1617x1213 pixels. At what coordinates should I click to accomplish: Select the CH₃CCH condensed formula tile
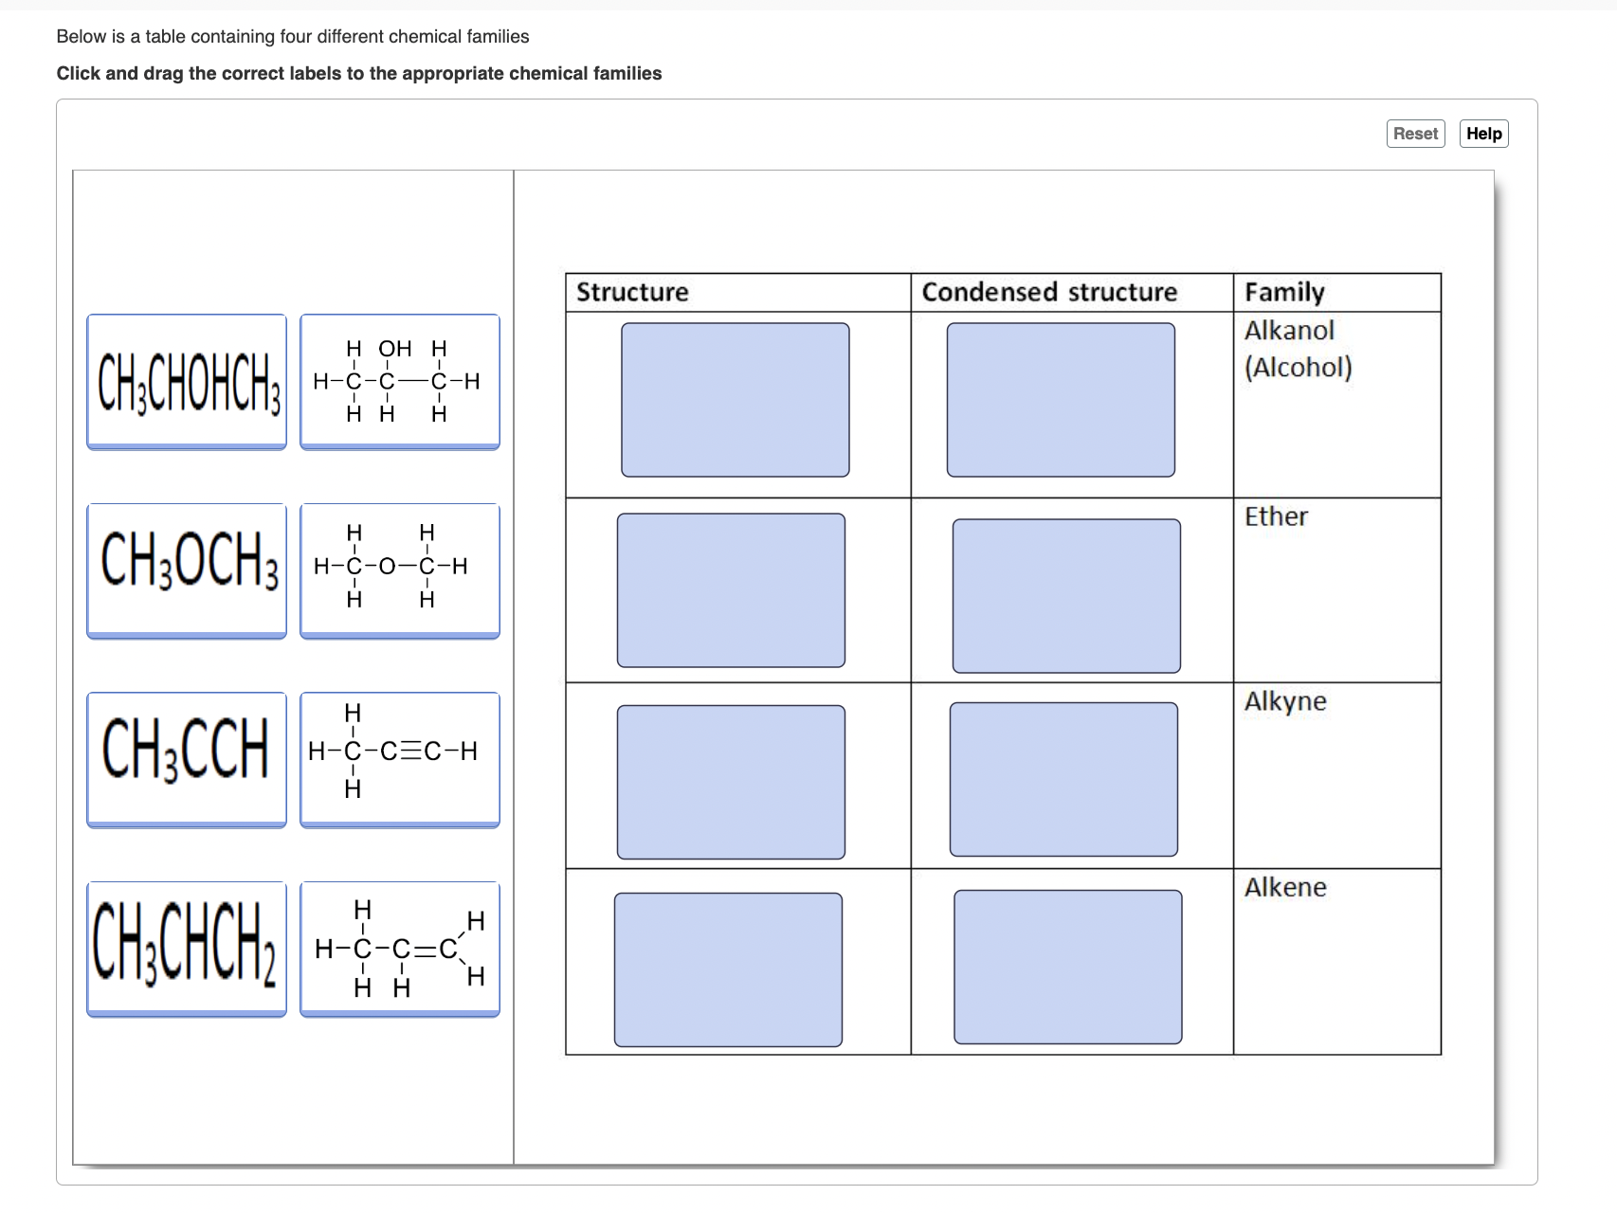tap(186, 756)
